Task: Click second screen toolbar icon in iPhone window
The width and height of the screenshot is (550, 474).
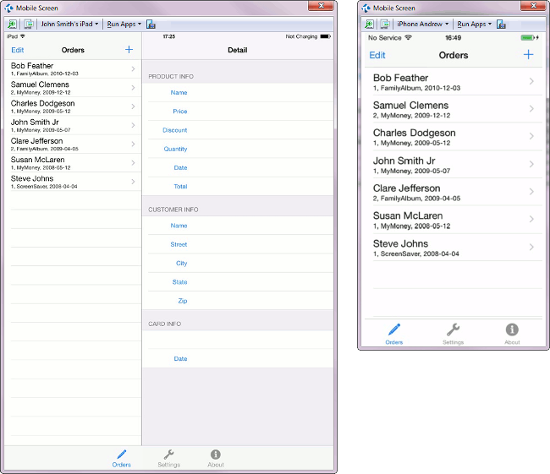Action: coord(385,25)
